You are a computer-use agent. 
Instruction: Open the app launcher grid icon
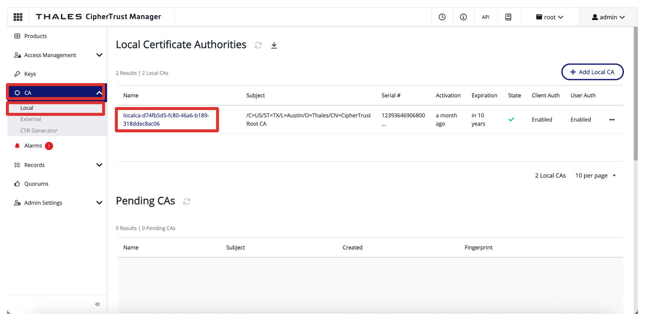(18, 17)
